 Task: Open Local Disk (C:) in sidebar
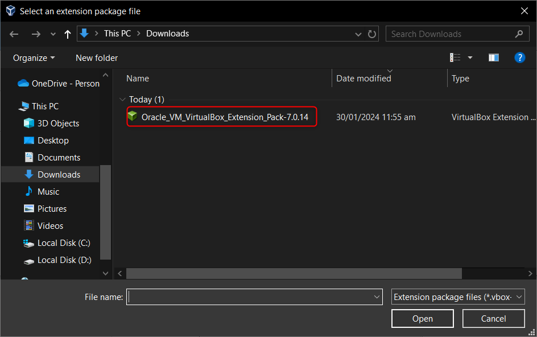click(x=64, y=243)
